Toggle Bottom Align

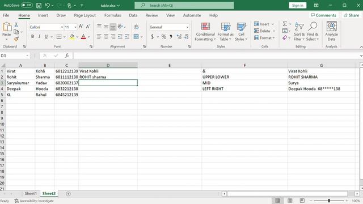pos(113,27)
